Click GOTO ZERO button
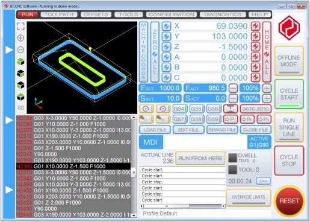The width and height of the screenshot is (310, 222). tap(255, 109)
